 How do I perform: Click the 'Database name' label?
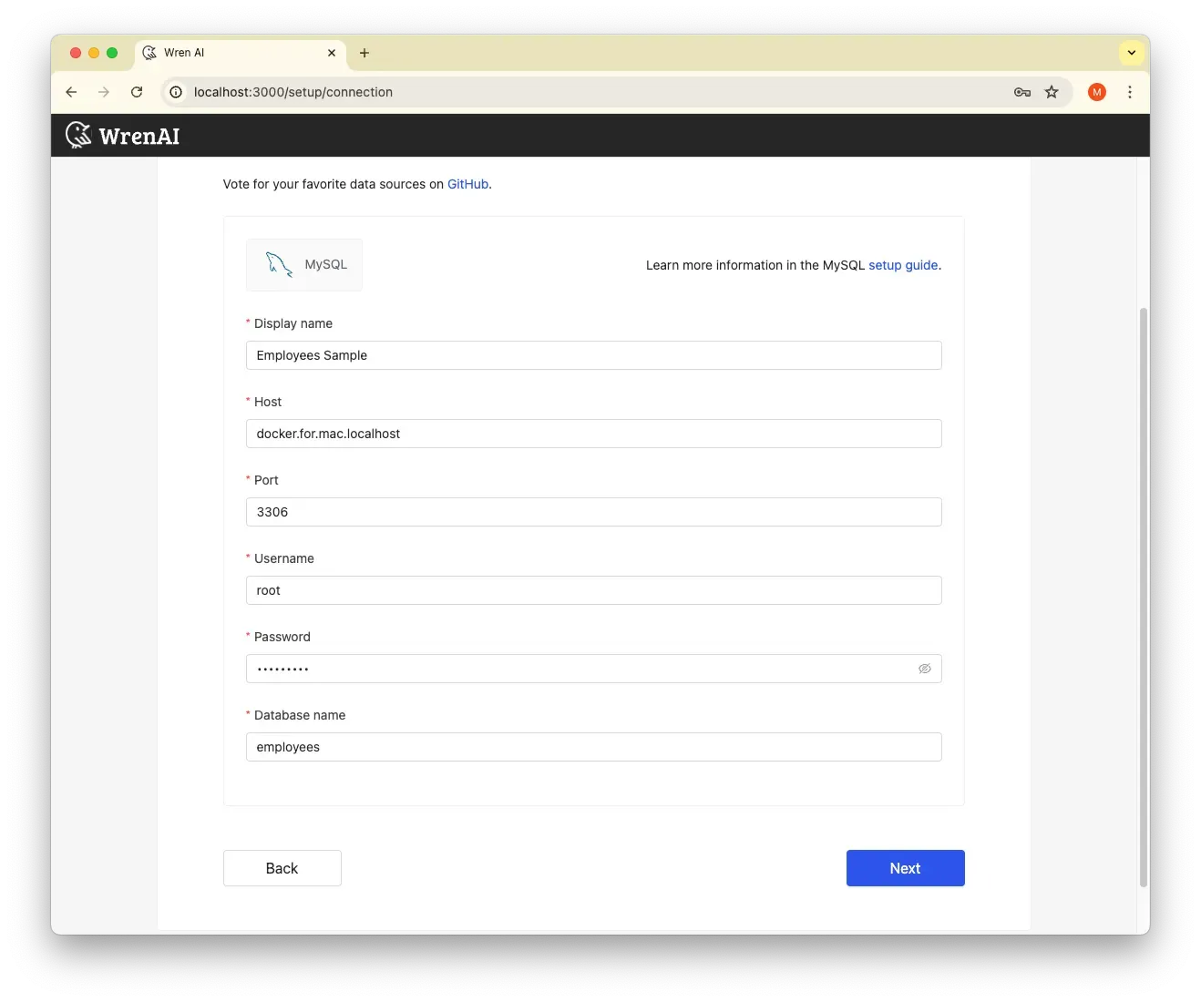[300, 715]
